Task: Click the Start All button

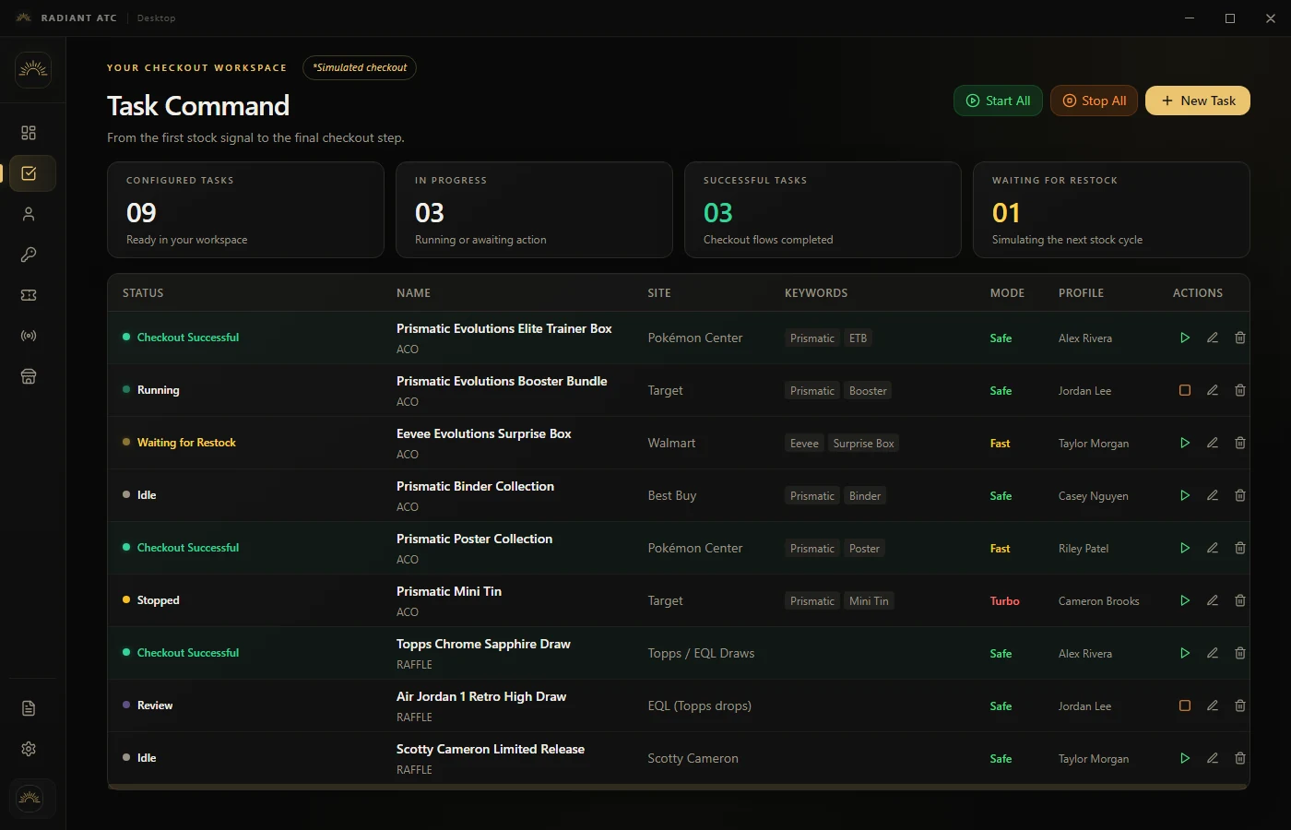Action: pos(998,101)
